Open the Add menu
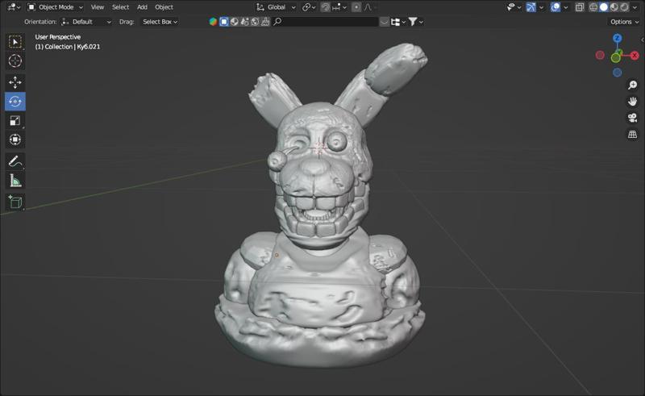This screenshot has width=645, height=396. [x=142, y=7]
